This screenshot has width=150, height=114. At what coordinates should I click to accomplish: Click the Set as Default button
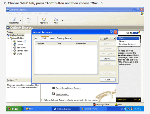[108, 53]
